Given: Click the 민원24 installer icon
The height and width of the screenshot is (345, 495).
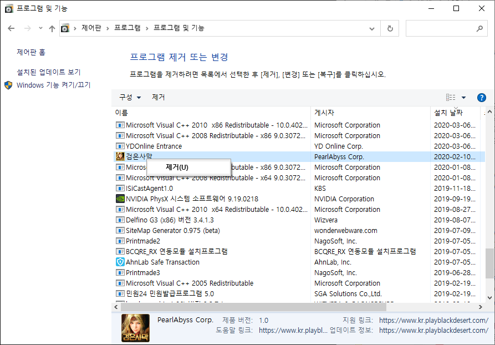Looking at the screenshot, I should 120,293.
